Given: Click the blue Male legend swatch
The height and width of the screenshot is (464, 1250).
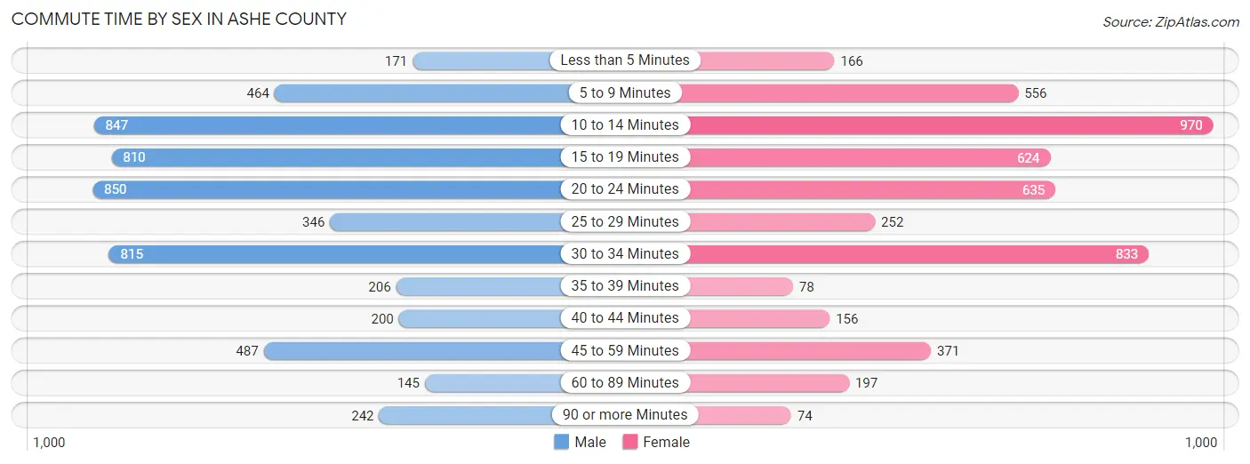Looking at the screenshot, I should (562, 442).
